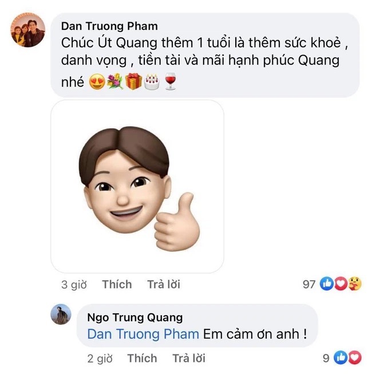
Task: Open the Ngo Trung Quang name link
Action: pyautogui.click(x=135, y=317)
